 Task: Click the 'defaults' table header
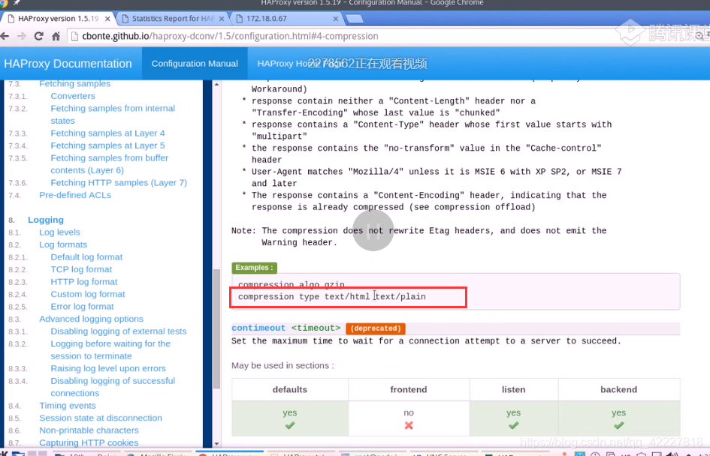click(x=290, y=389)
